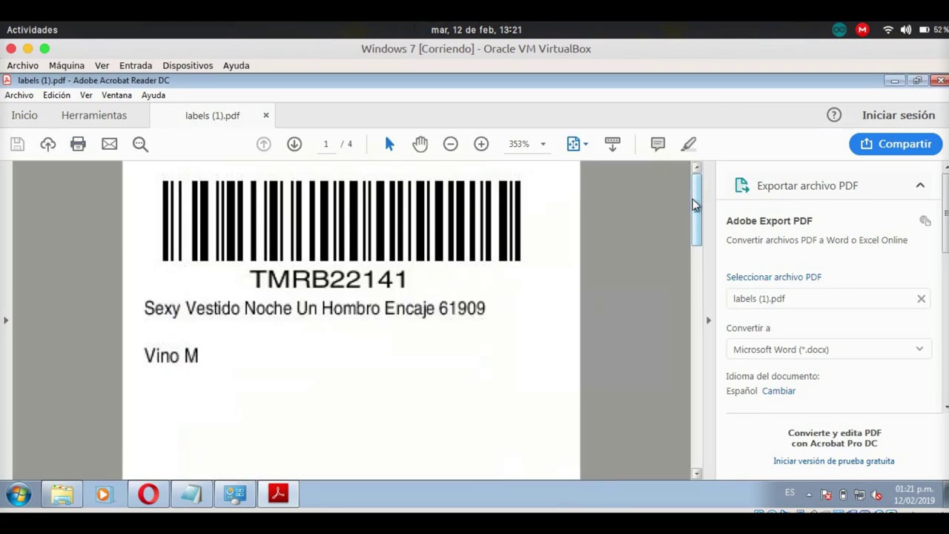Open the control panel taskbar icon

pos(235,494)
